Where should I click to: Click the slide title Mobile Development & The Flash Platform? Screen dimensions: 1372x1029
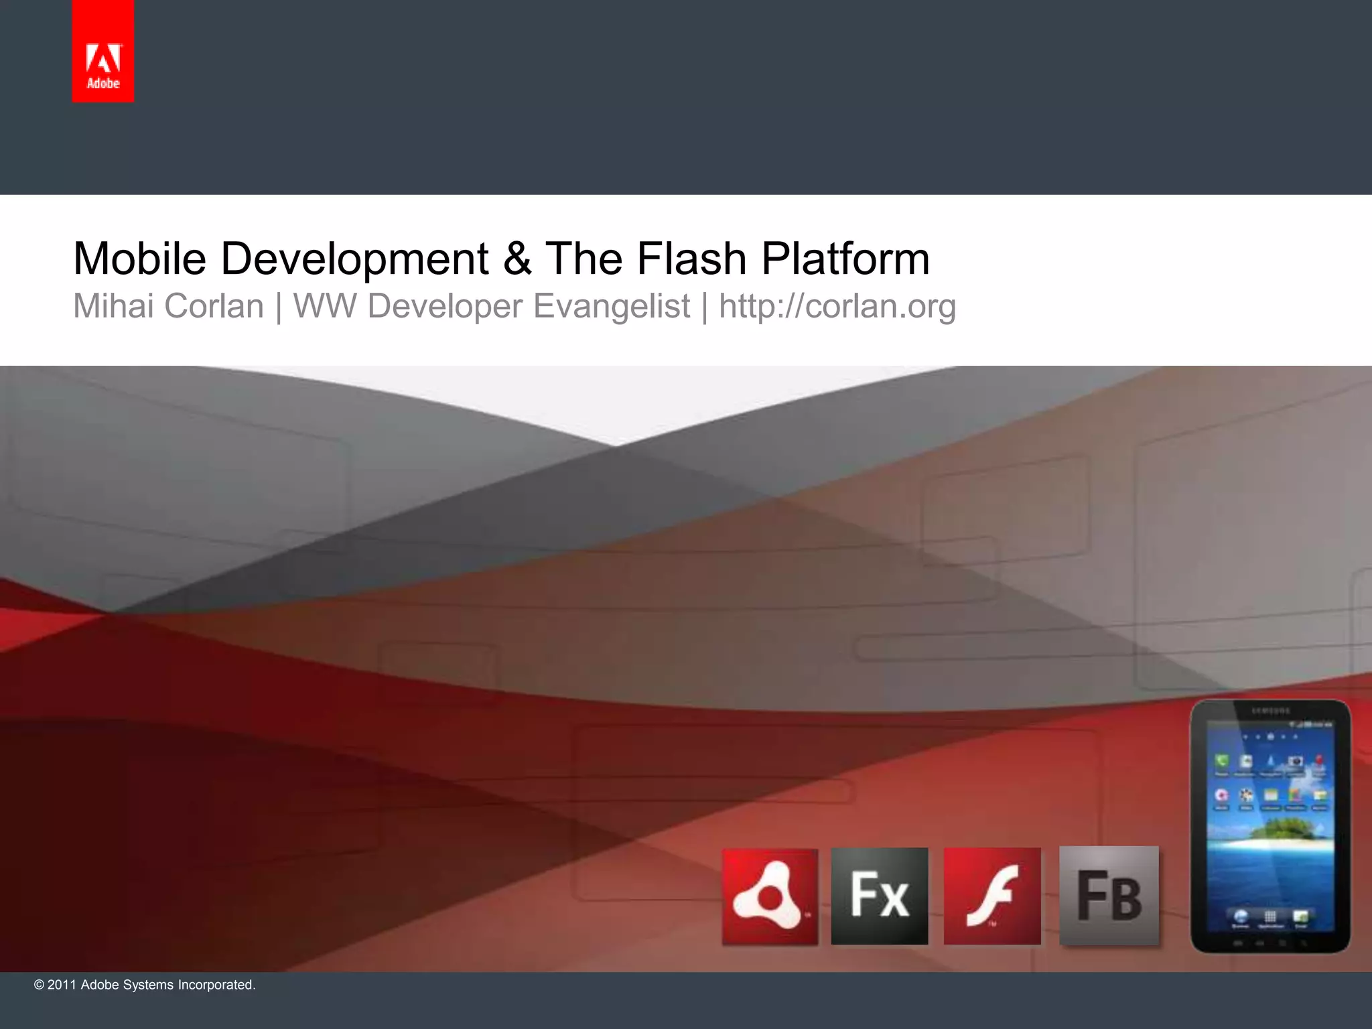(x=501, y=259)
